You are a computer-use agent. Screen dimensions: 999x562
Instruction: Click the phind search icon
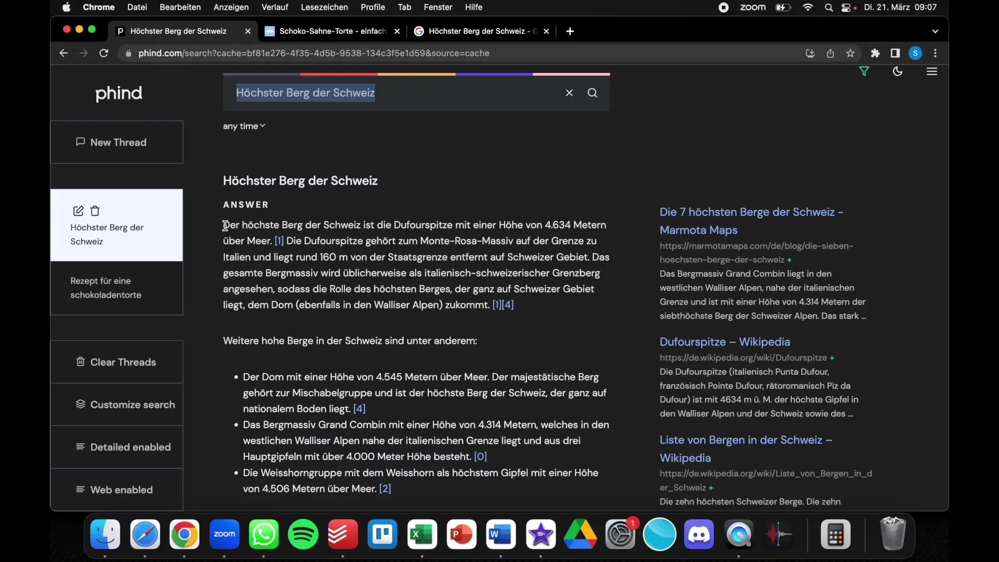coord(592,93)
